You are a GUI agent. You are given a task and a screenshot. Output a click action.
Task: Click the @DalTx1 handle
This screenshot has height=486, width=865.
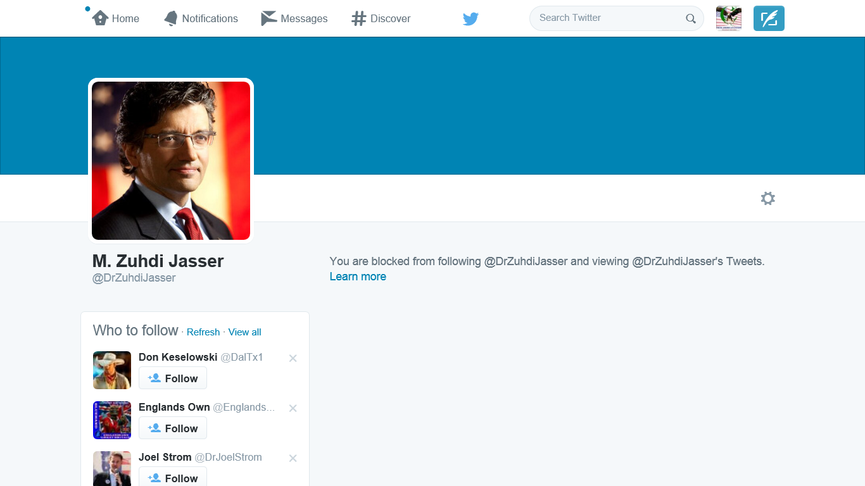[x=242, y=358]
